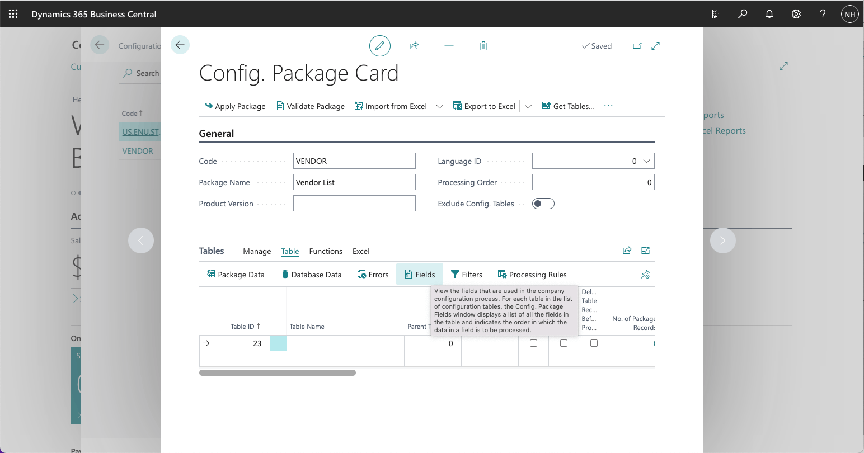Click expand icon on background Role Center

(x=783, y=66)
